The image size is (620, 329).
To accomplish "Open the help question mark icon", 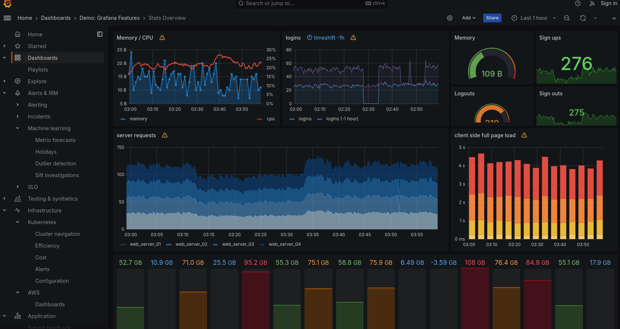I will [x=578, y=3].
